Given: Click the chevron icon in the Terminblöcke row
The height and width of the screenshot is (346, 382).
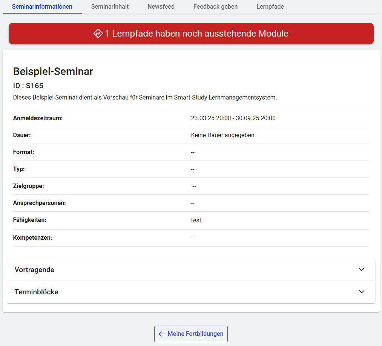Looking at the screenshot, I should pyautogui.click(x=362, y=292).
